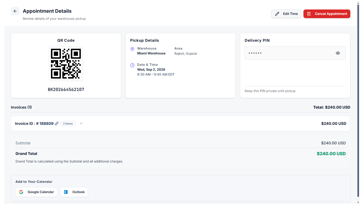Image resolution: width=362 pixels, height=208 pixels.
Task: Click the Google logo icon
Action: 21,192
